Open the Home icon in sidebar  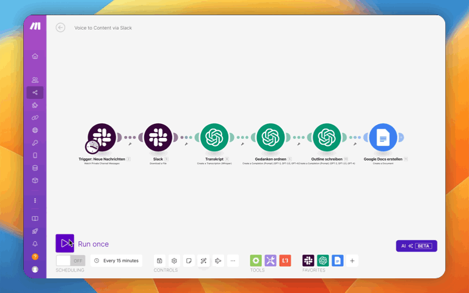point(35,56)
